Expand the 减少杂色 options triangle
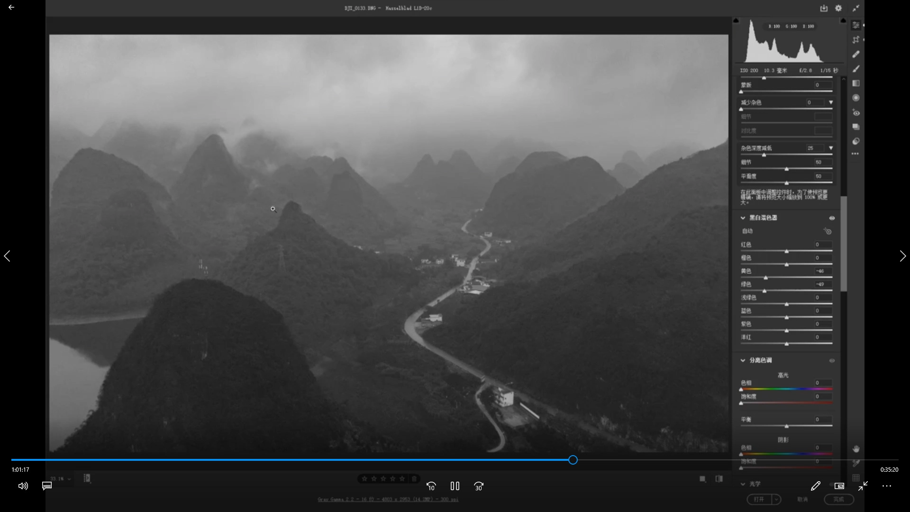910x512 pixels. (x=830, y=102)
